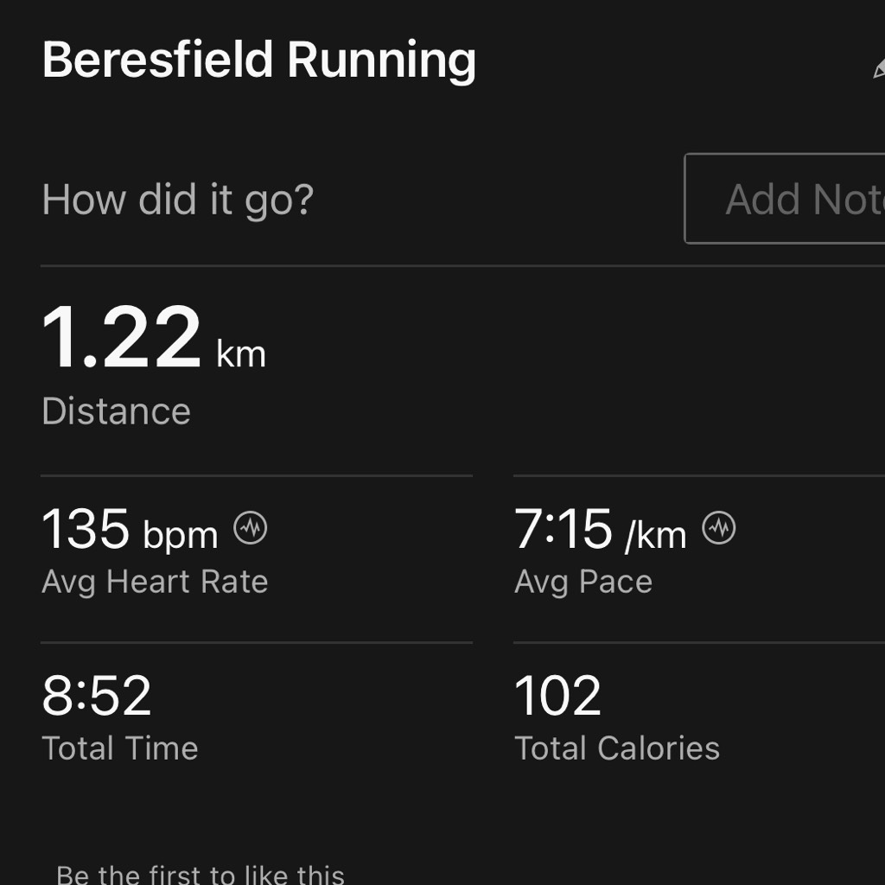Open the Add Note button
Screen dimensions: 885x885
(785, 199)
